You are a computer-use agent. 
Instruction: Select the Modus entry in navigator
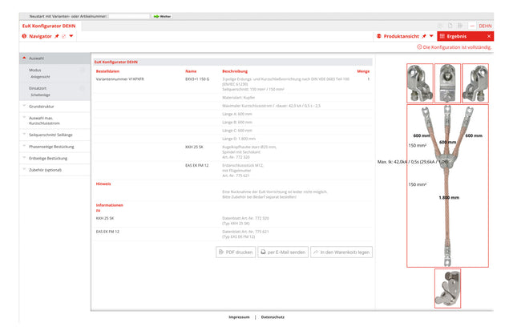[x=55, y=73]
